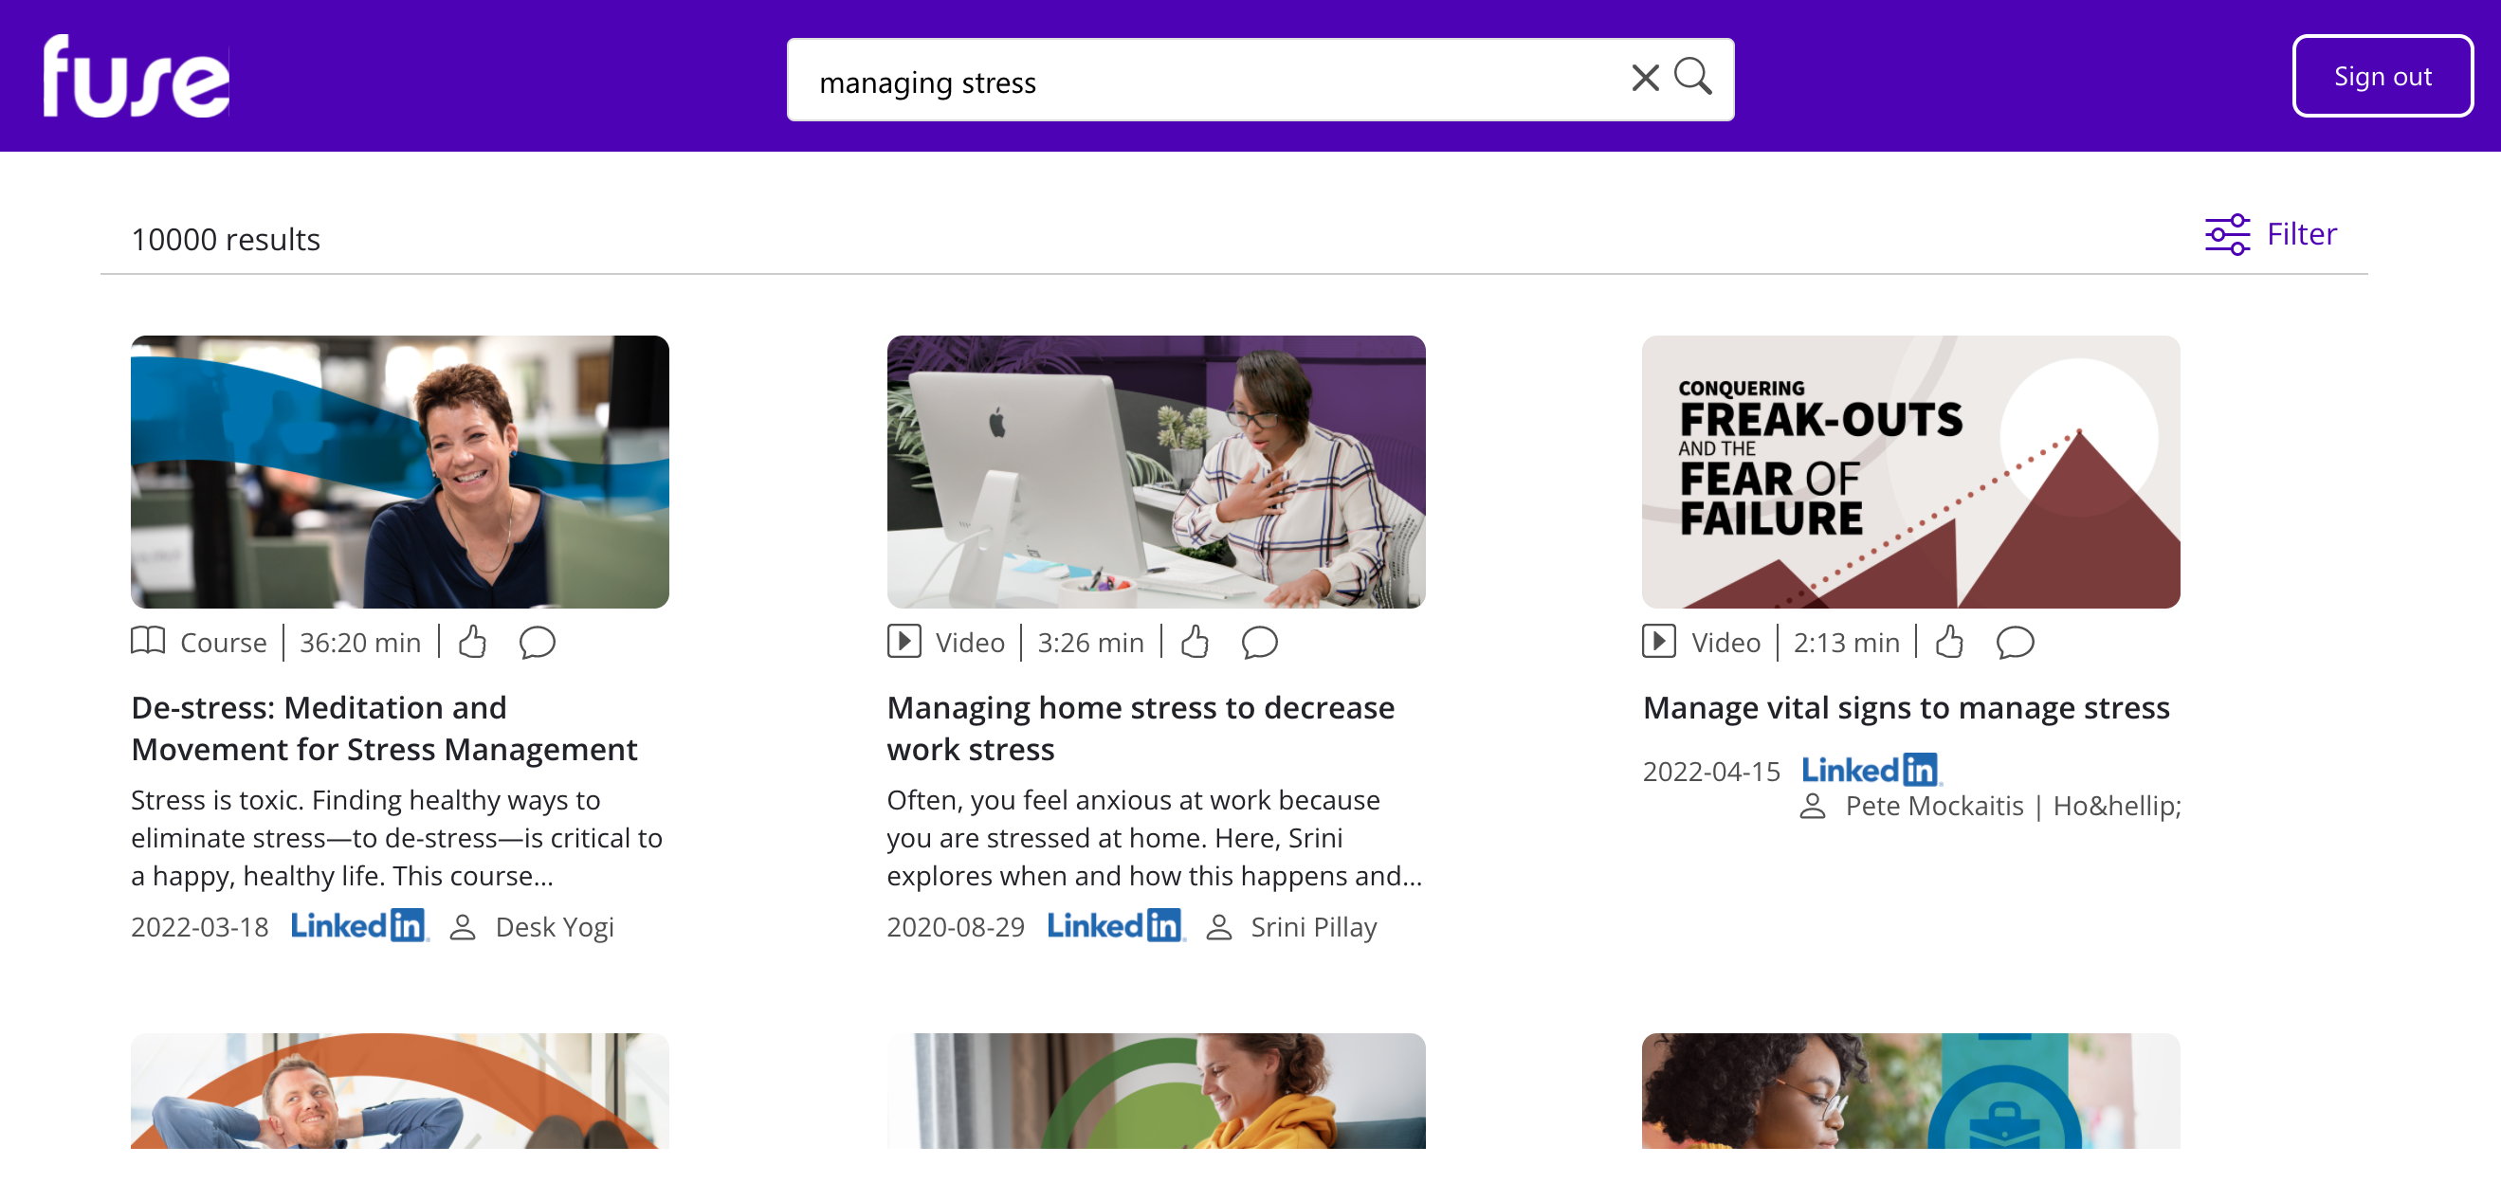Open the De-stress Meditation and Movement course title

[x=384, y=728]
